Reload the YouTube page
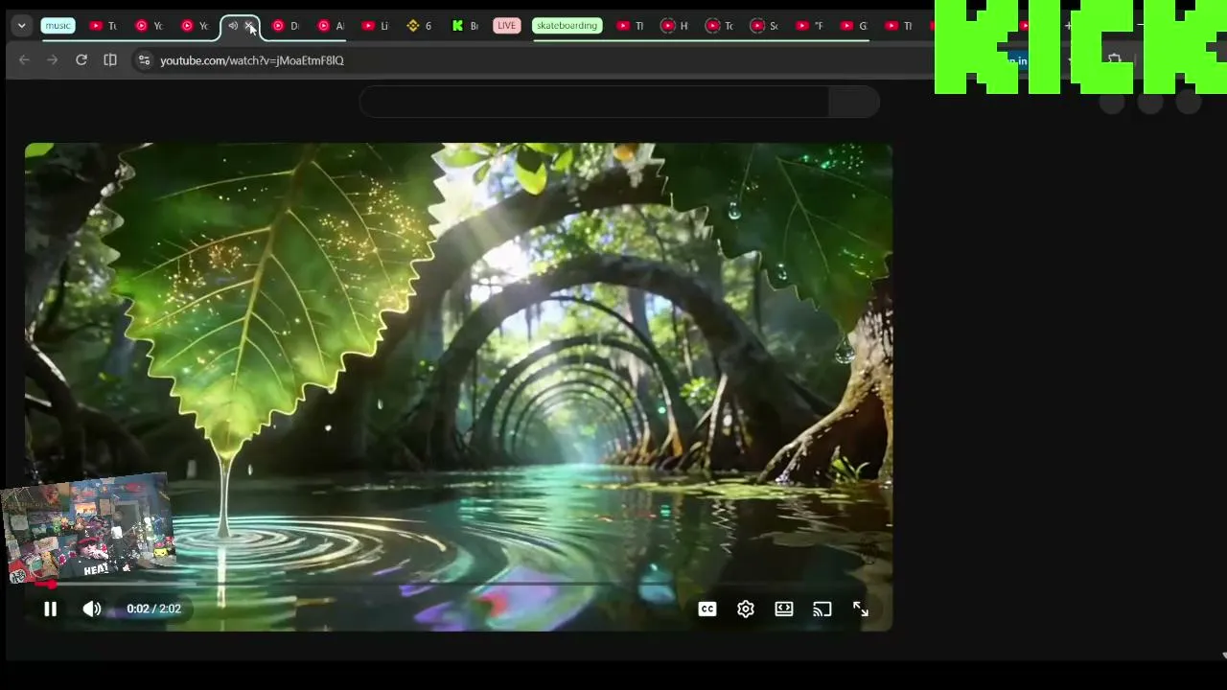1227x690 pixels. [x=81, y=60]
